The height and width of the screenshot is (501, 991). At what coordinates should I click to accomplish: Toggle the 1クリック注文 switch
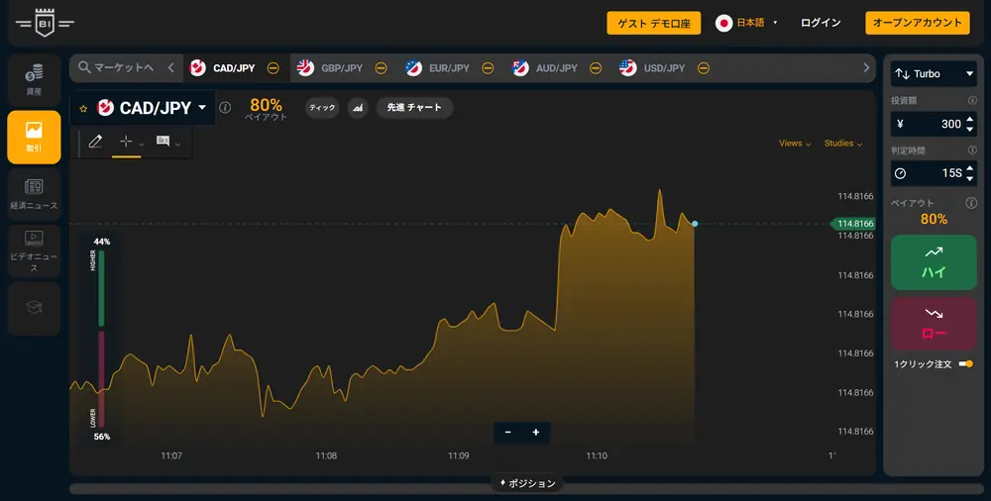(965, 364)
